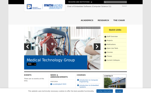Image resolution: width=151 pixels, height=94 pixels.
Task: Click the RWTH Aachen University logo
Action: click(x=53, y=7)
